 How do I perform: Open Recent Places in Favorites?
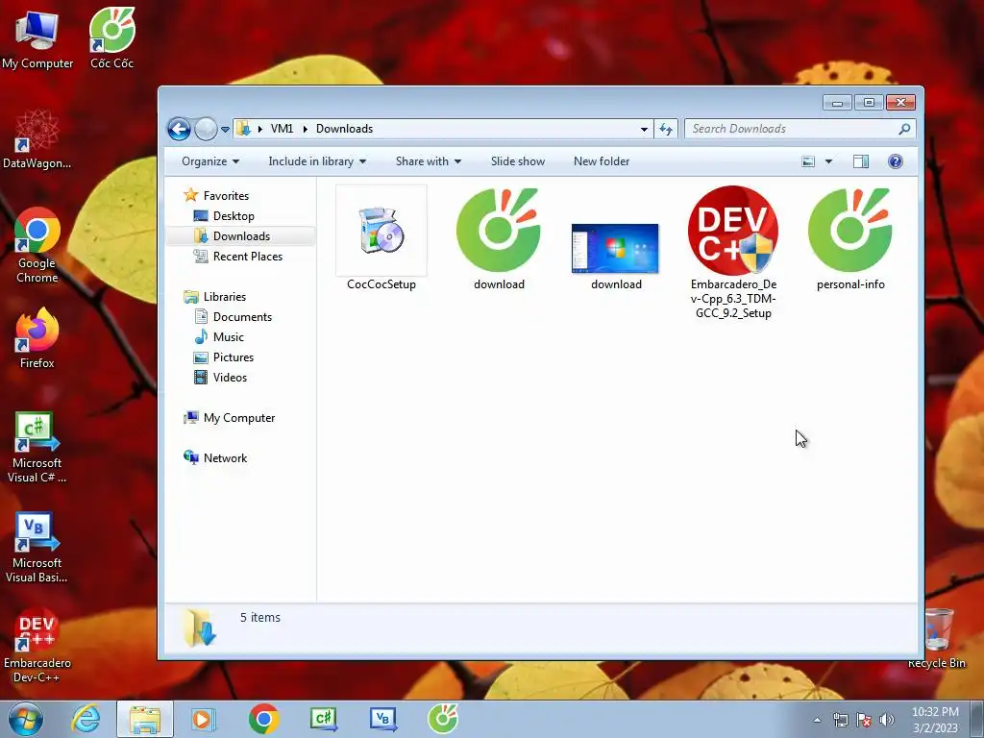[238, 256]
